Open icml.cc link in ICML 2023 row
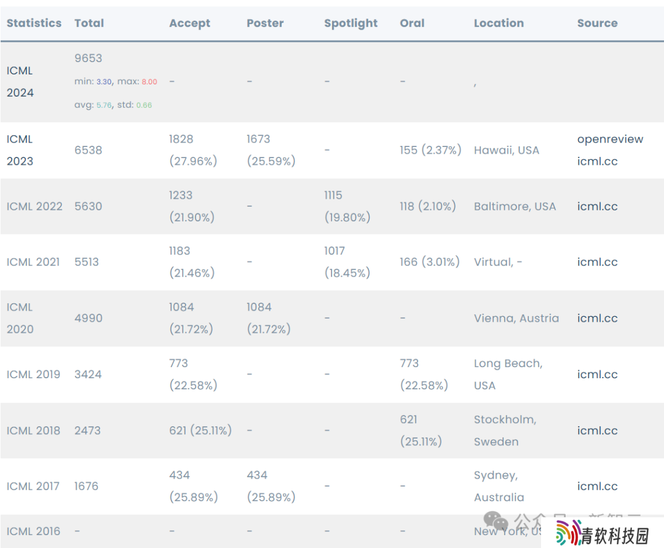 597,161
